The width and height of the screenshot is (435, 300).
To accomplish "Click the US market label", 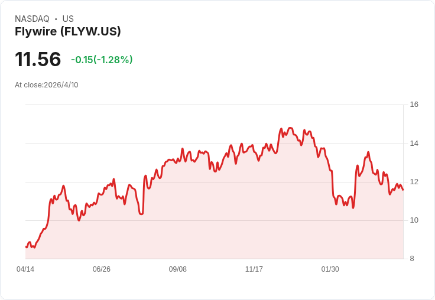I will (x=68, y=19).
